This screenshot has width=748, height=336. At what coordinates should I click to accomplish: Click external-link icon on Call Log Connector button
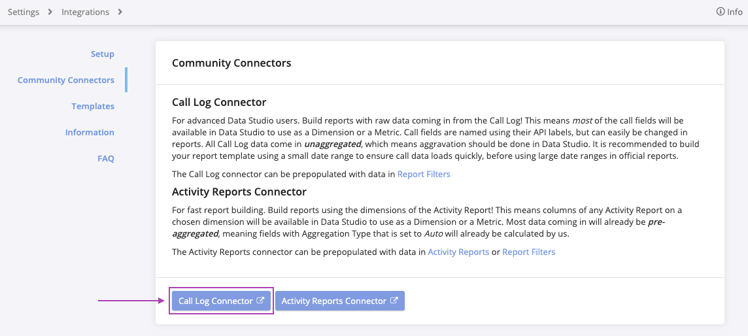coord(260,301)
